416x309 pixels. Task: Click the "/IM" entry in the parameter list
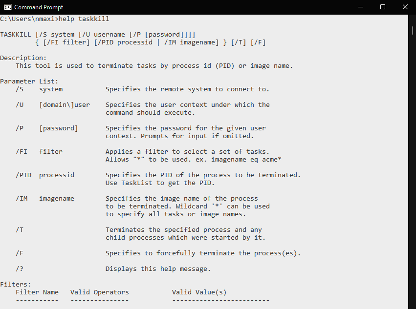coord(22,199)
